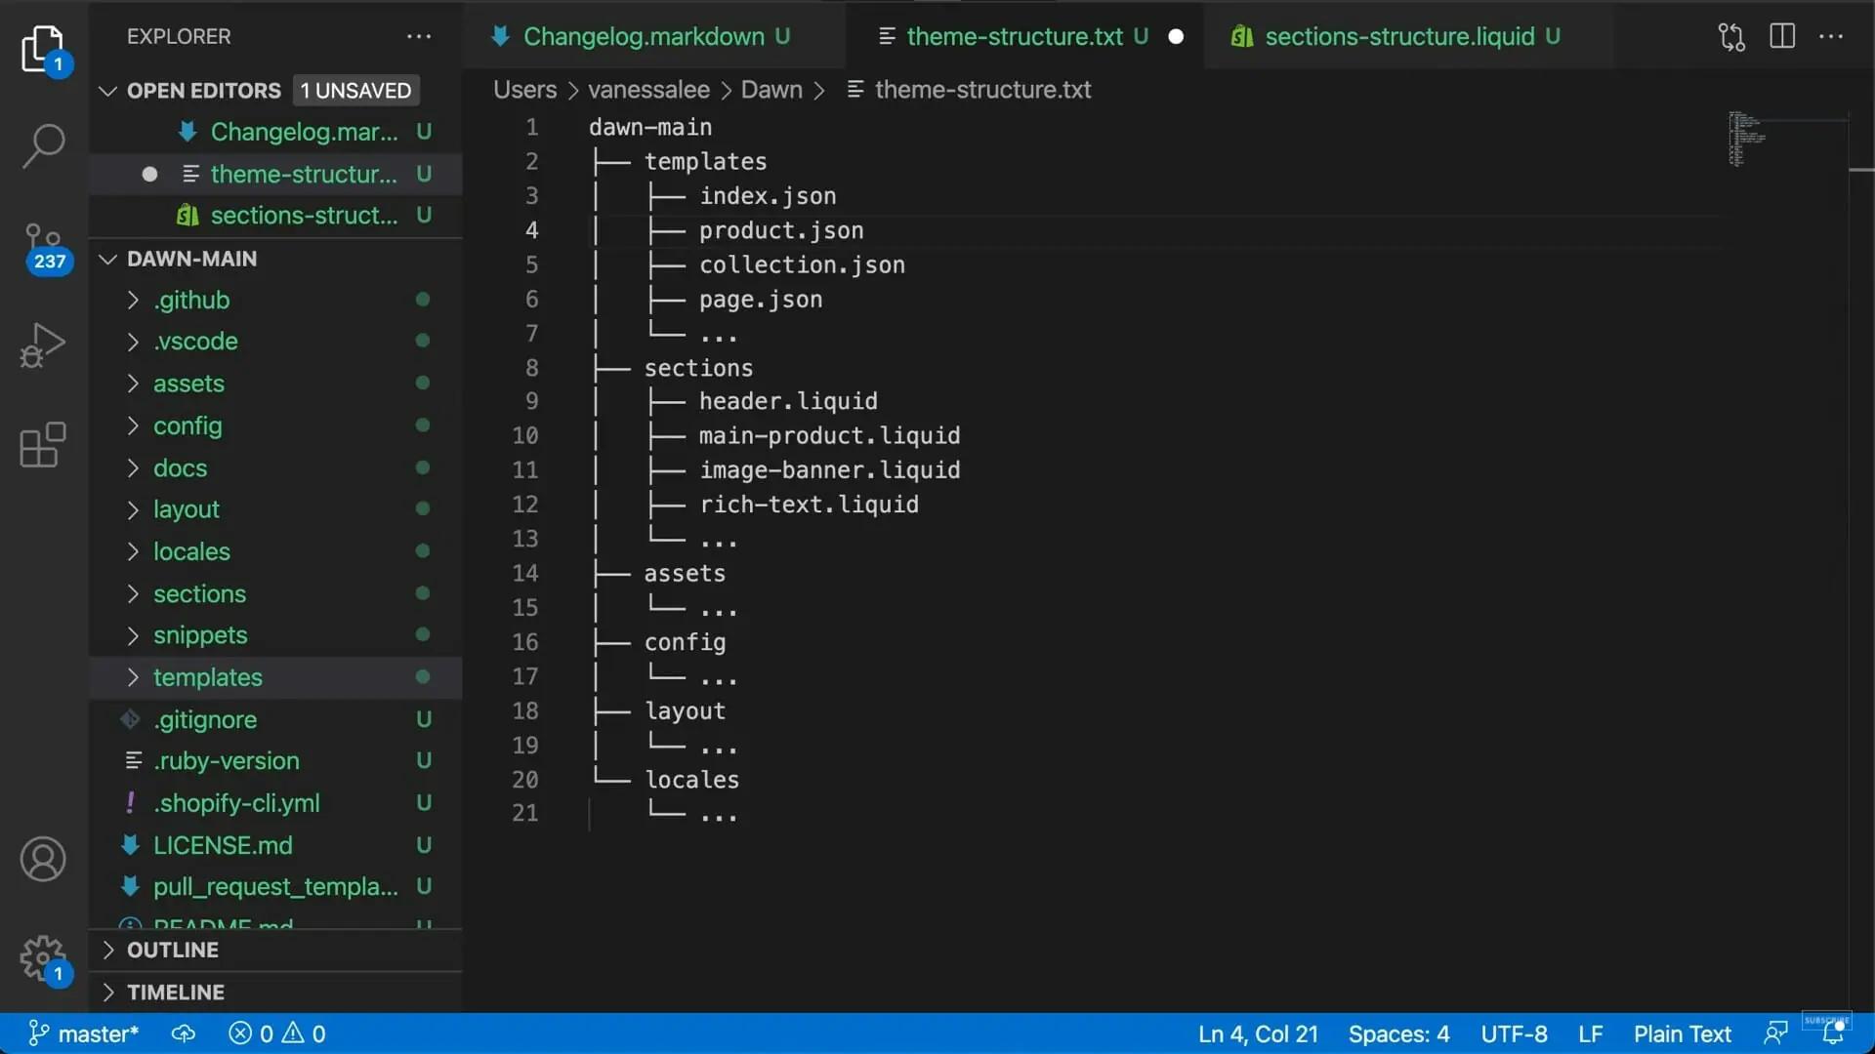Open the Extensions view
This screenshot has height=1054, width=1875.
pyautogui.click(x=43, y=445)
